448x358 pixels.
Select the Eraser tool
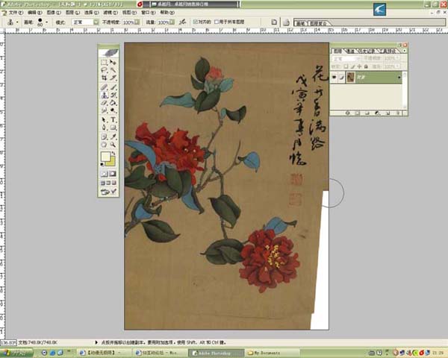point(104,103)
